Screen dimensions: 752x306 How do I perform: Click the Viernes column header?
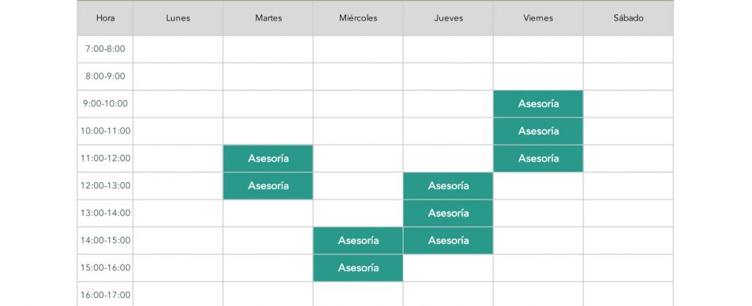pyautogui.click(x=538, y=18)
